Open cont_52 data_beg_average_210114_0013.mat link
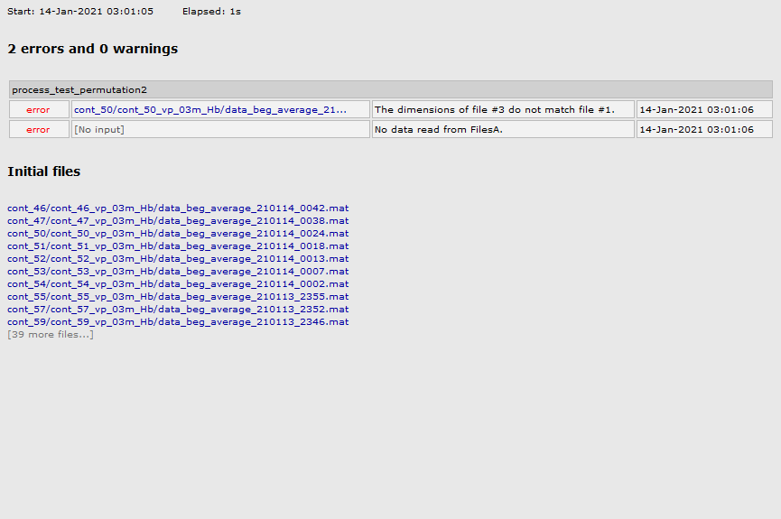 coord(178,258)
